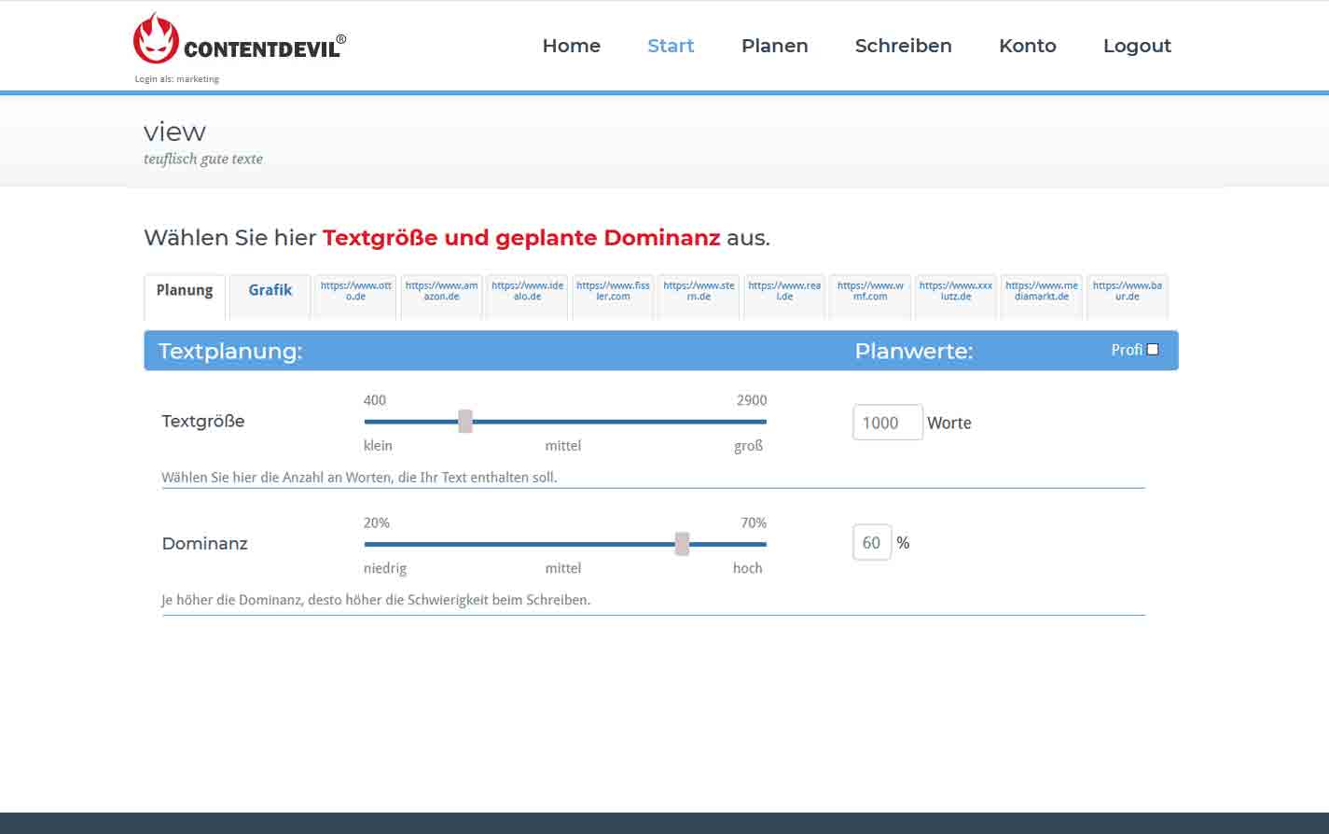Click the ContentDevil flame logo
This screenshot has height=834, width=1329.
pos(155,40)
